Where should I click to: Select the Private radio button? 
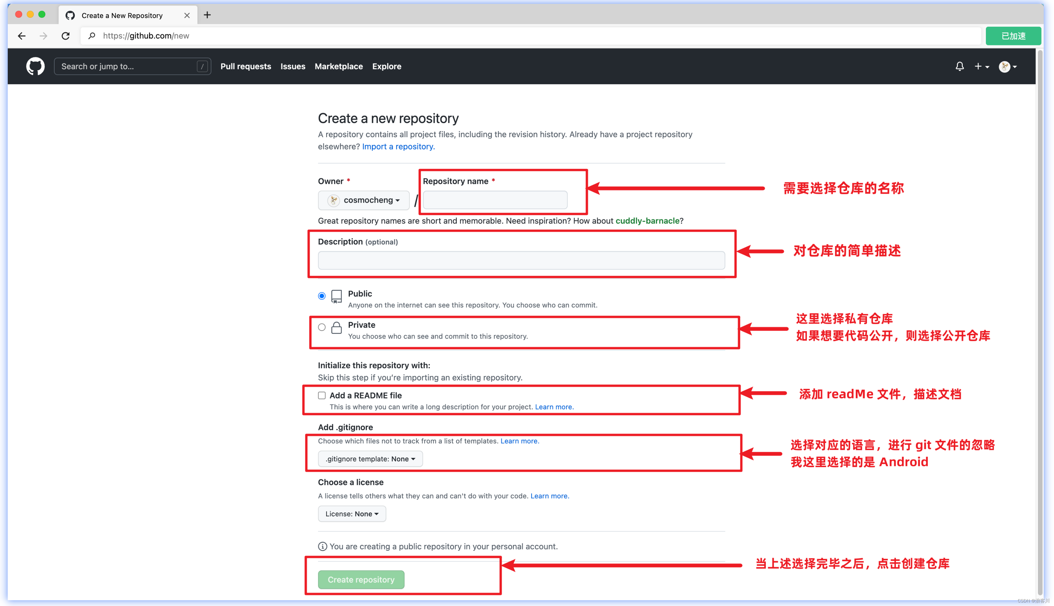pos(322,327)
